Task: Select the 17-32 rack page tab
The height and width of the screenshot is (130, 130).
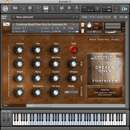Action: (92, 17)
